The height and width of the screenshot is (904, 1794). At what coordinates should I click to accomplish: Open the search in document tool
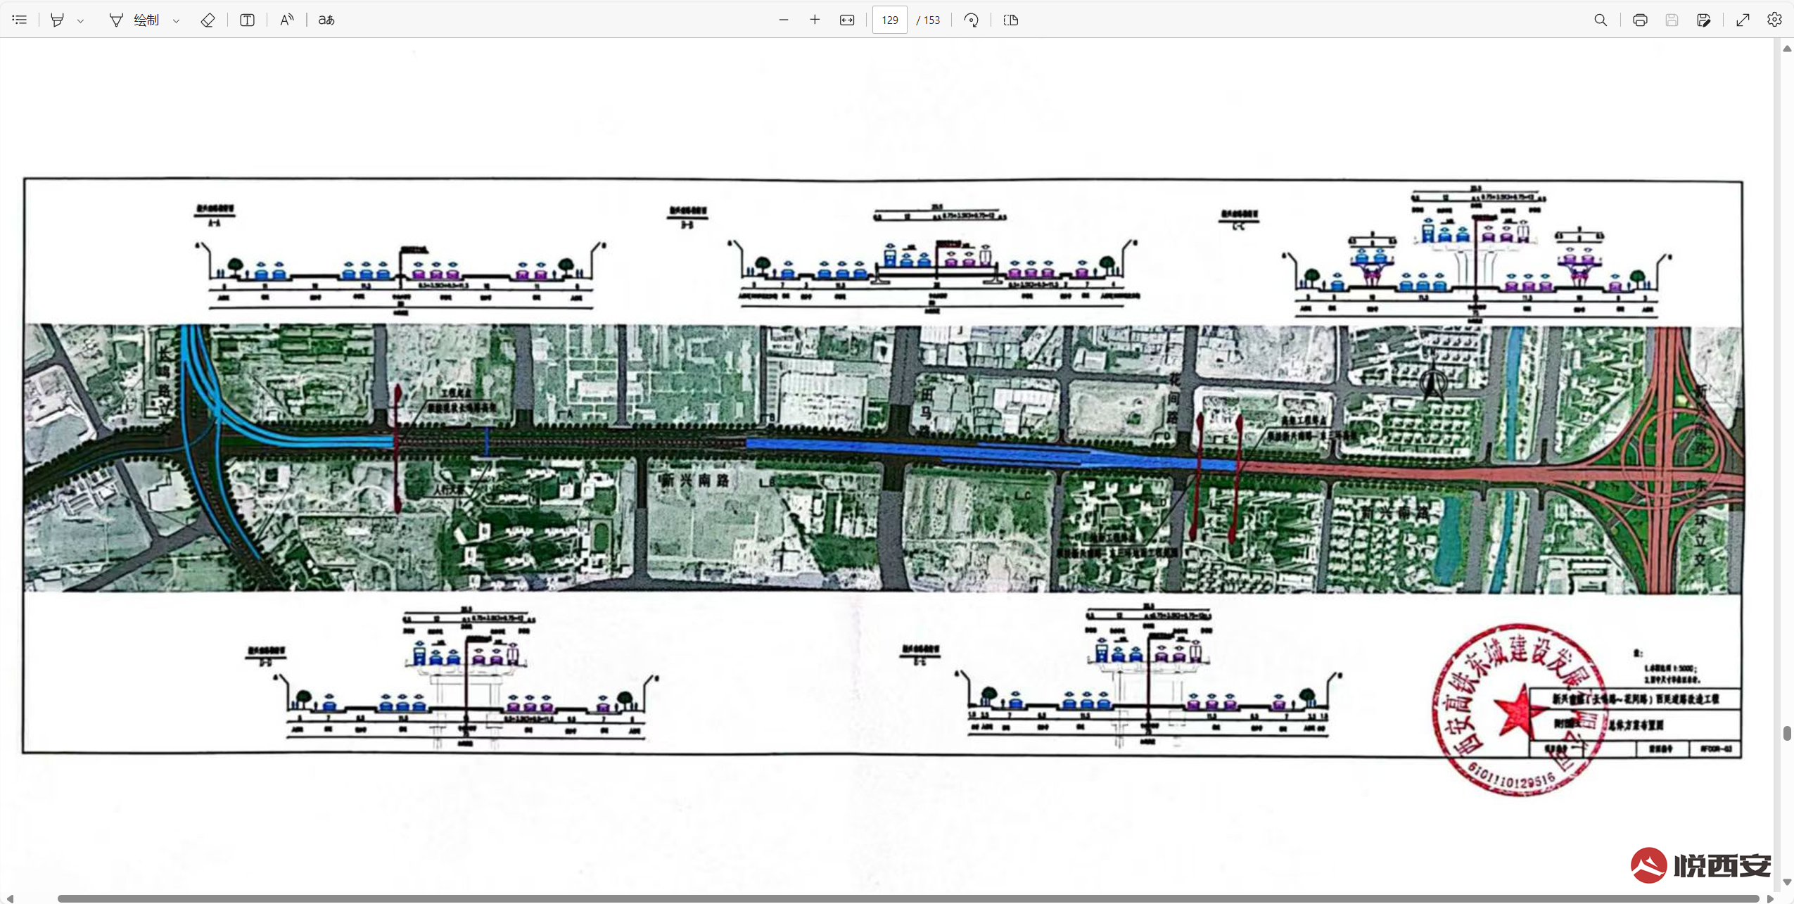coord(1601,20)
